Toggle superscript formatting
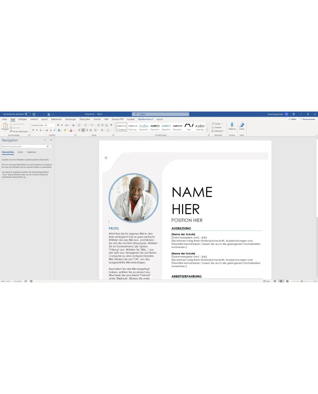Image resolution: width=318 pixels, height=394 pixels. coord(55,130)
